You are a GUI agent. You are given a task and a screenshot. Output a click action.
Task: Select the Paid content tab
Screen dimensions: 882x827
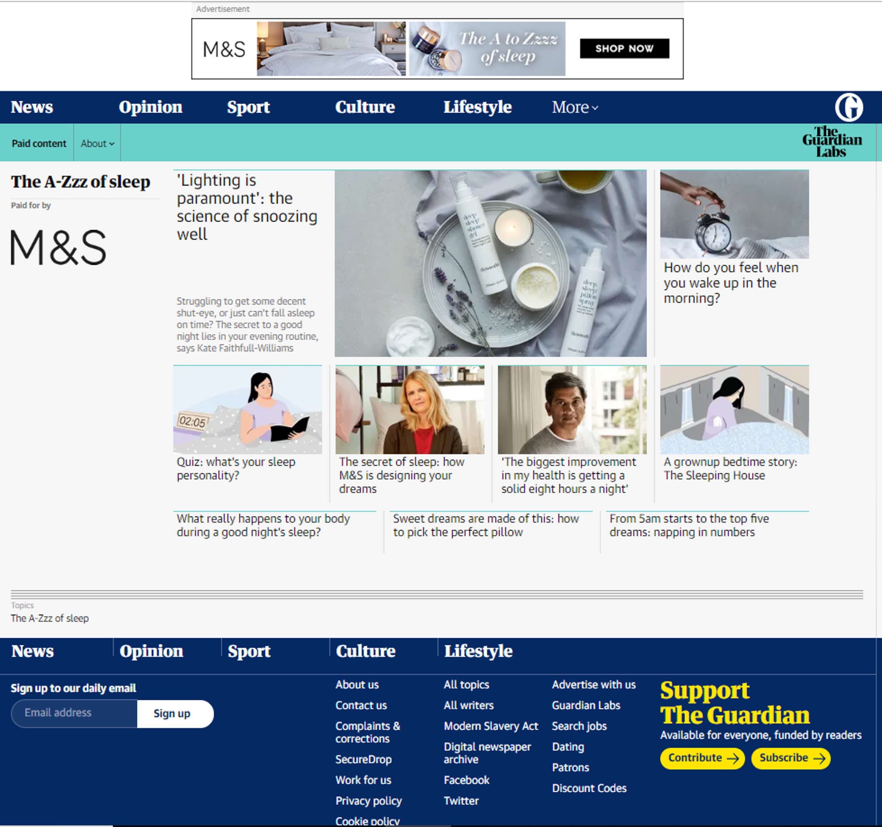39,144
